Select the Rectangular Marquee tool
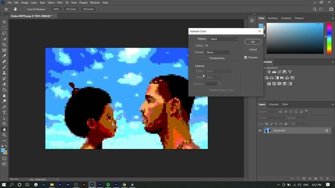Screen dimensions: 335x188 point(4,28)
